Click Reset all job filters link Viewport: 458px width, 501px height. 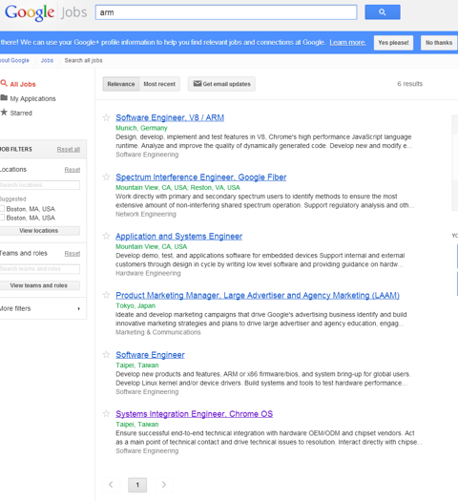[69, 149]
